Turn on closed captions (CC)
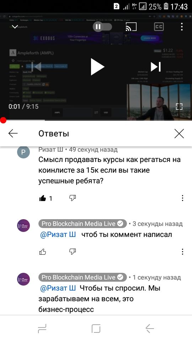This screenshot has height=341, width=192. [159, 27]
